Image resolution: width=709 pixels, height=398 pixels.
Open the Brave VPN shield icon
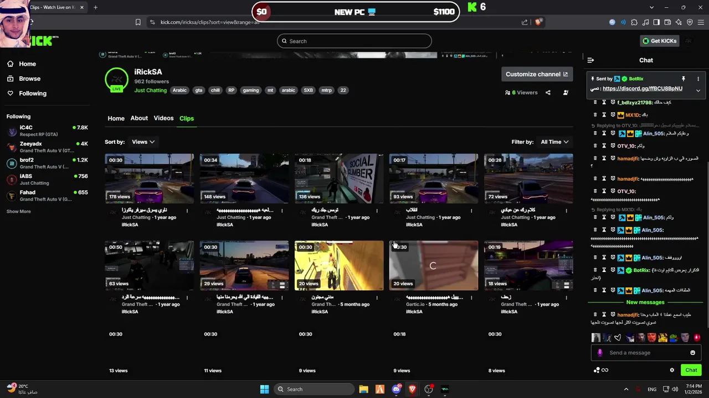point(690,22)
